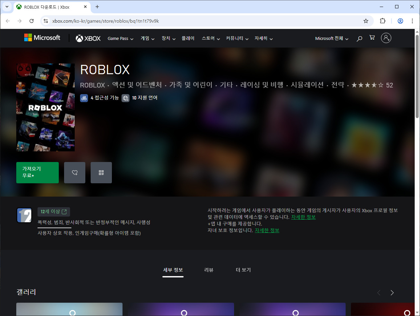
Task: Click the Microsoft logo in header
Action: (x=42, y=38)
